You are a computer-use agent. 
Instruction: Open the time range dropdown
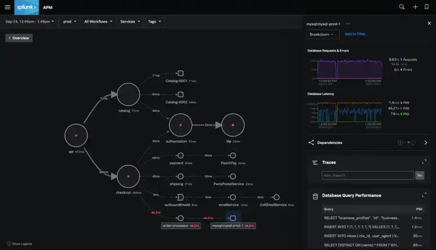(x=30, y=21)
